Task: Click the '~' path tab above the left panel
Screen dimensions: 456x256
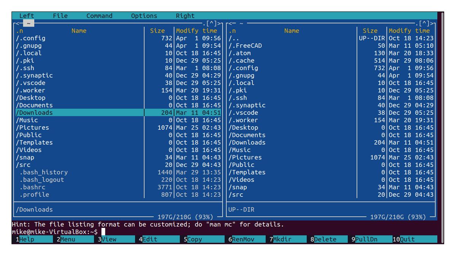Action: click(x=29, y=23)
